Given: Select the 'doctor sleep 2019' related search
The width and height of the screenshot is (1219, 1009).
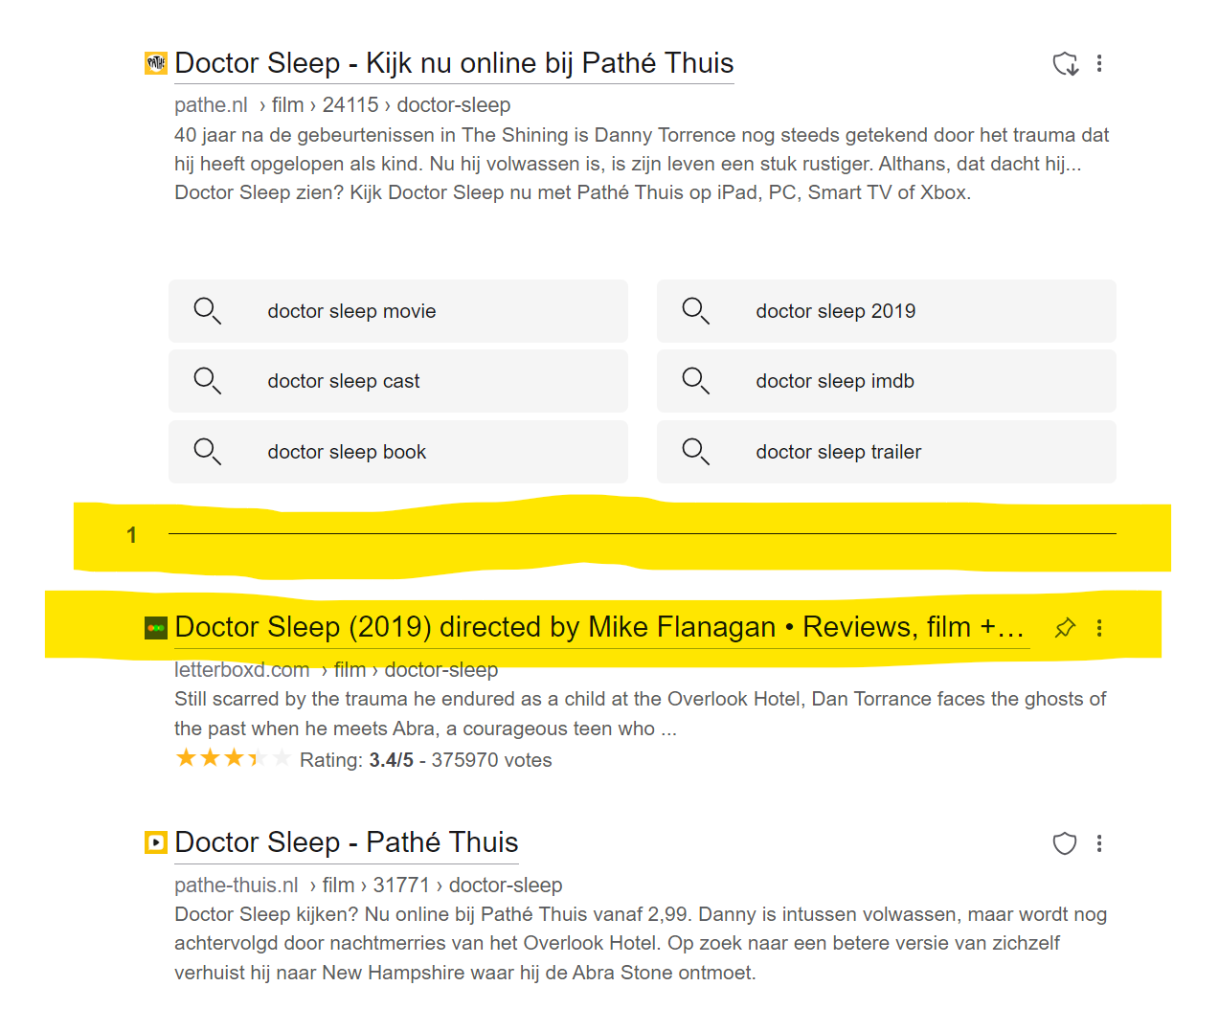Looking at the screenshot, I should pyautogui.click(x=835, y=311).
